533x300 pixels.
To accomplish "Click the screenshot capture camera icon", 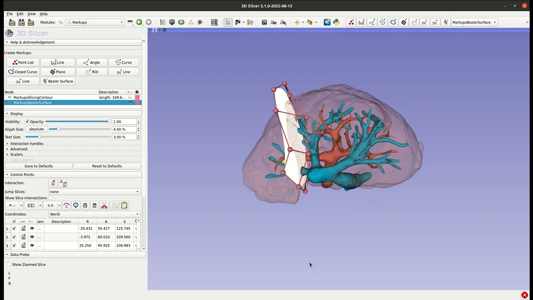I will (264, 22).
